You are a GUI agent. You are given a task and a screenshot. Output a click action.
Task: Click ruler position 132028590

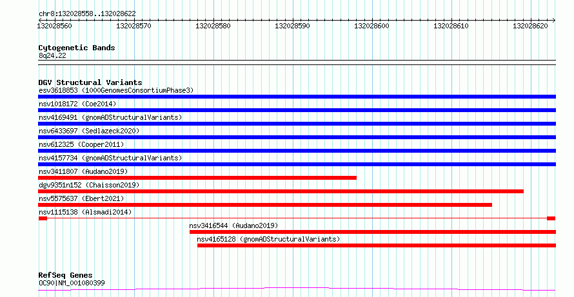(x=292, y=26)
